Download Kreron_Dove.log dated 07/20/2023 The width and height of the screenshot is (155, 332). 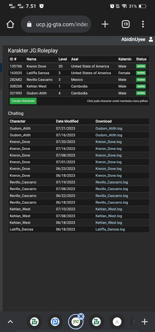[x=108, y=142]
